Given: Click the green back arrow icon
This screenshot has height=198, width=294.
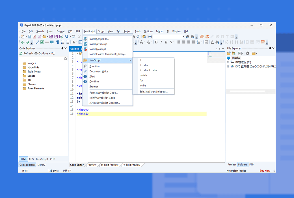Looking at the screenshot, I should tap(23, 42).
